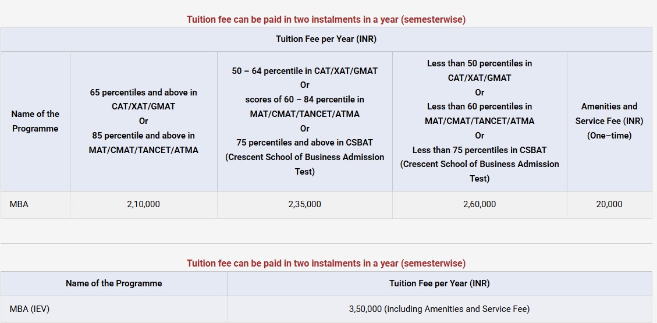Select the 'Less than 75 percentiles in CSBAT' line
The image size is (657, 323).
(x=479, y=150)
